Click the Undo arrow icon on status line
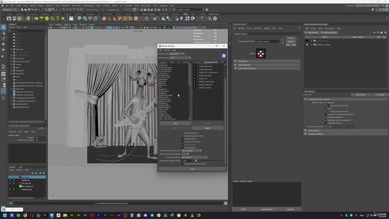The image size is (389, 219). pos(32,10)
